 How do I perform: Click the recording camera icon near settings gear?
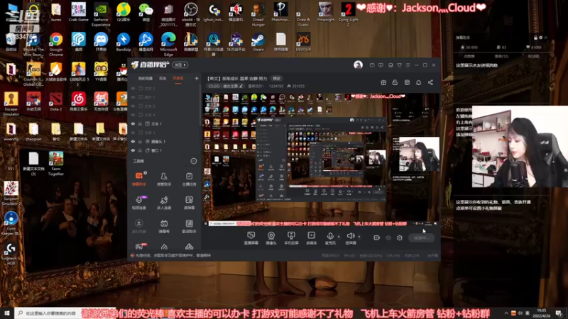pos(376,237)
